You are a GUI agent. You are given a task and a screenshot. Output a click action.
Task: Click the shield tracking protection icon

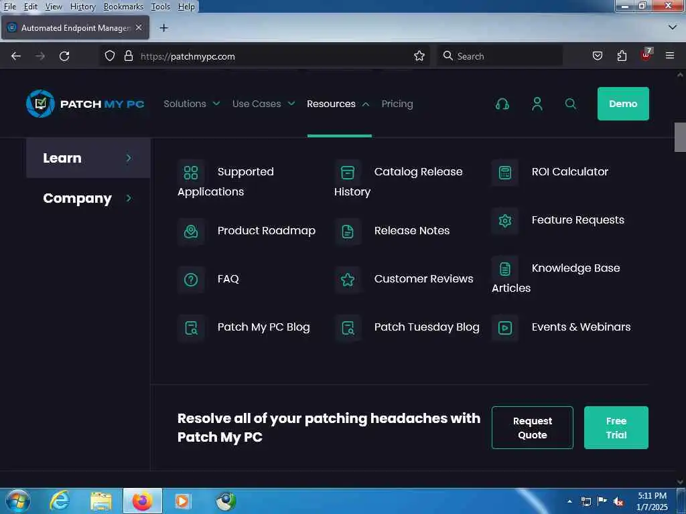tap(110, 56)
